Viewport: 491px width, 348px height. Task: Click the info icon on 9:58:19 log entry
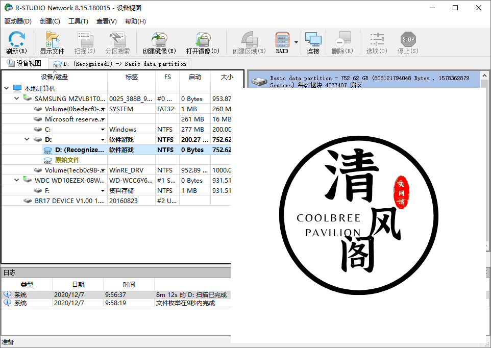point(7,303)
